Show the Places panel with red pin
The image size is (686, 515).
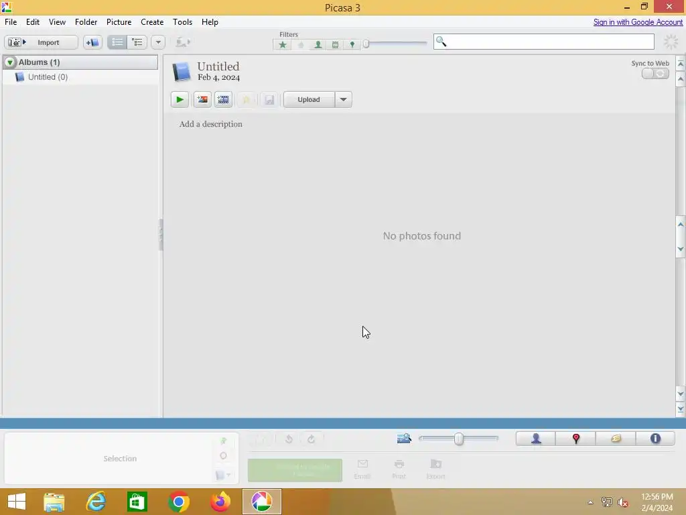pos(575,439)
